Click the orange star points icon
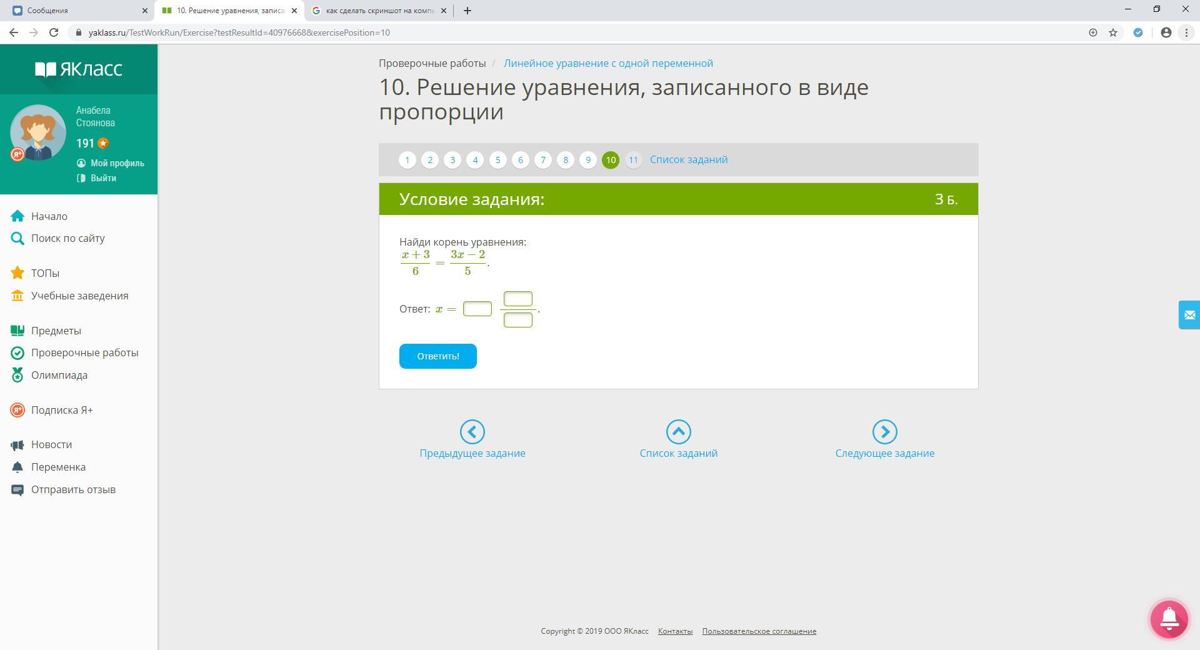 pyautogui.click(x=103, y=143)
